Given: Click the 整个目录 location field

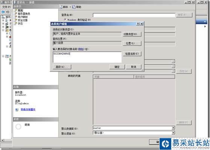Looking at the screenshot, I should tap(87, 43).
